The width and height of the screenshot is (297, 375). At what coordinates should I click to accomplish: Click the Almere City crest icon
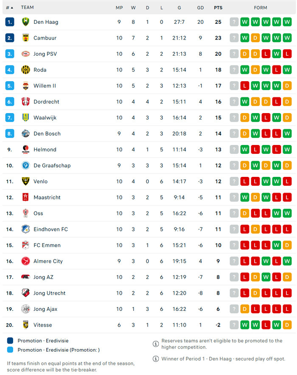pos(25,261)
